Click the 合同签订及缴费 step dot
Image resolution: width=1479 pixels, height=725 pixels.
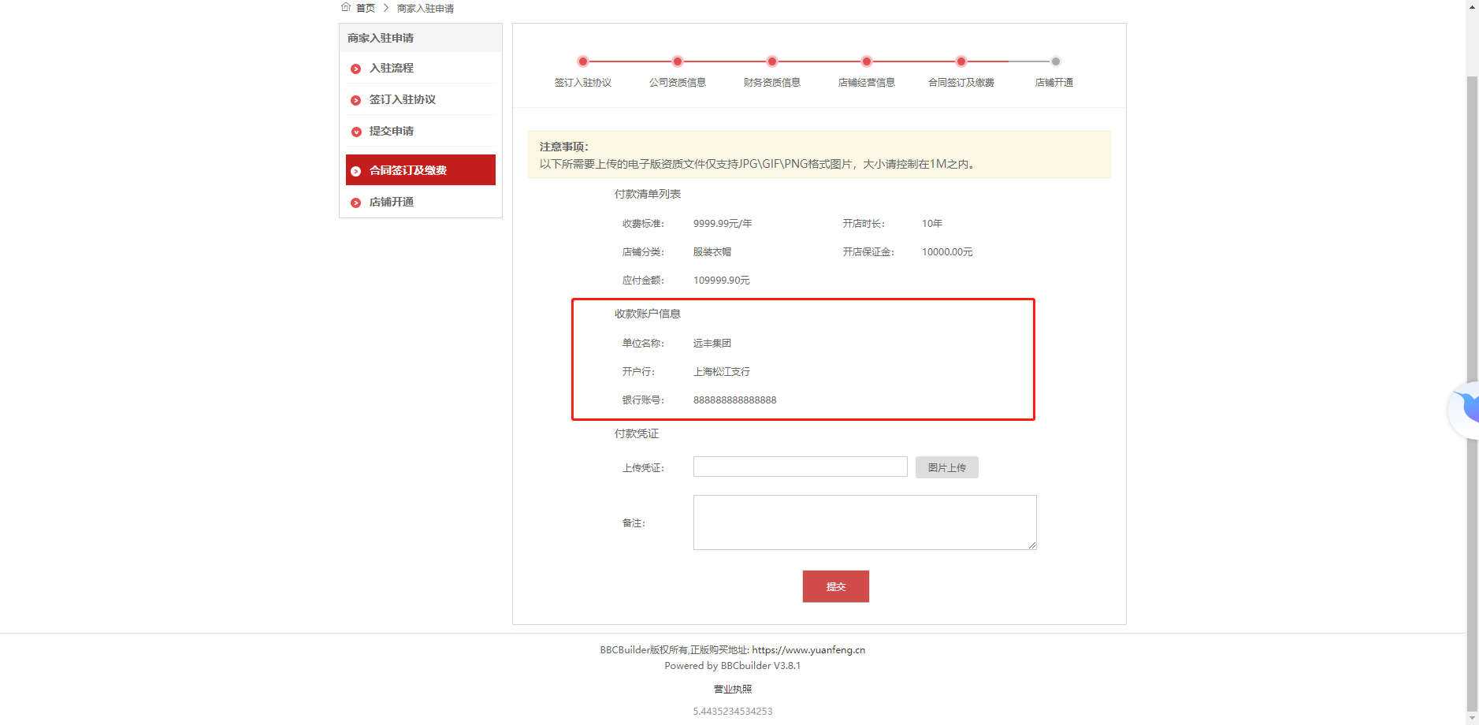961,61
